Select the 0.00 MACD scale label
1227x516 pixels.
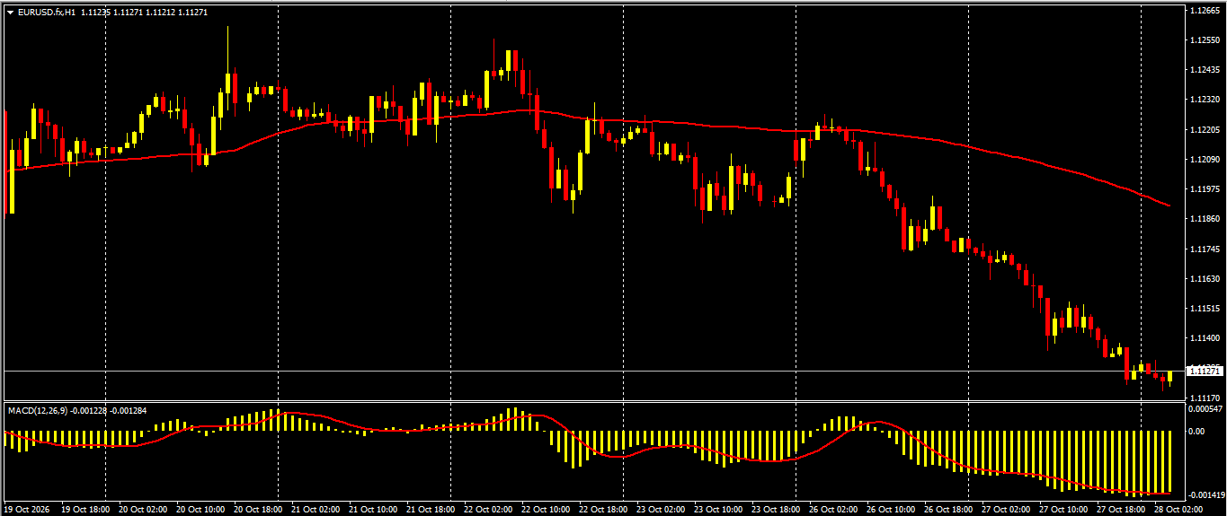(x=1196, y=431)
